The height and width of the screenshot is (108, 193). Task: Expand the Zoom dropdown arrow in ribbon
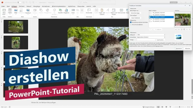tap(73, 14)
